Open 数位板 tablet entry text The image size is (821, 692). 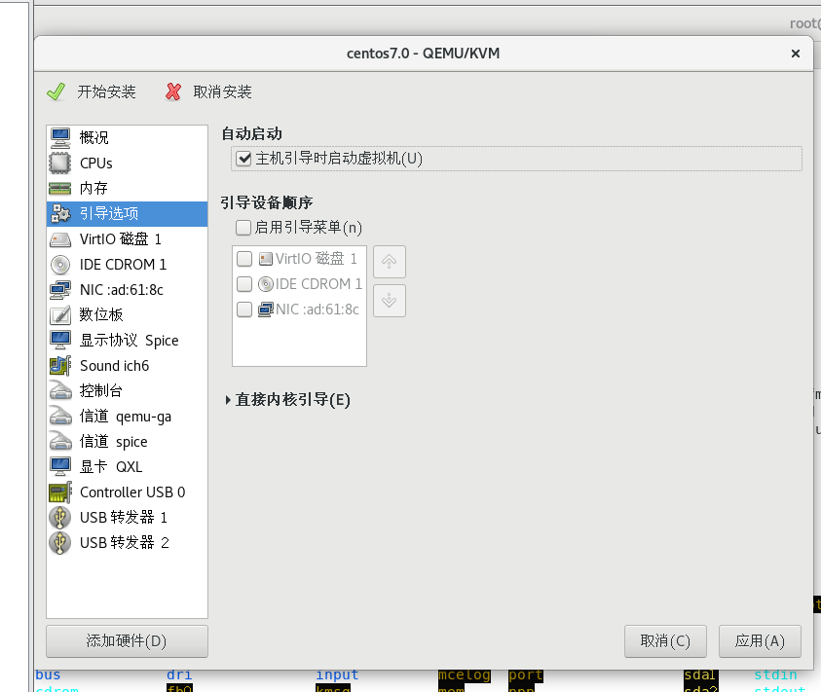click(x=101, y=314)
